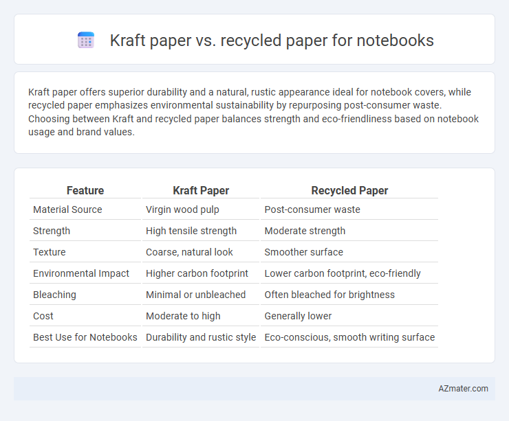The height and width of the screenshot is (421, 509).
Task: Select the intro paragraph about Kraft paper durability
Action: coord(253,112)
